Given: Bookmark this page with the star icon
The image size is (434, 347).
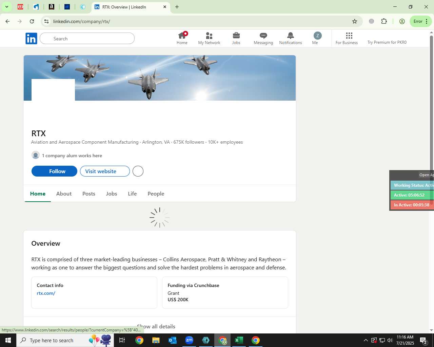Looking at the screenshot, I should 355,21.
